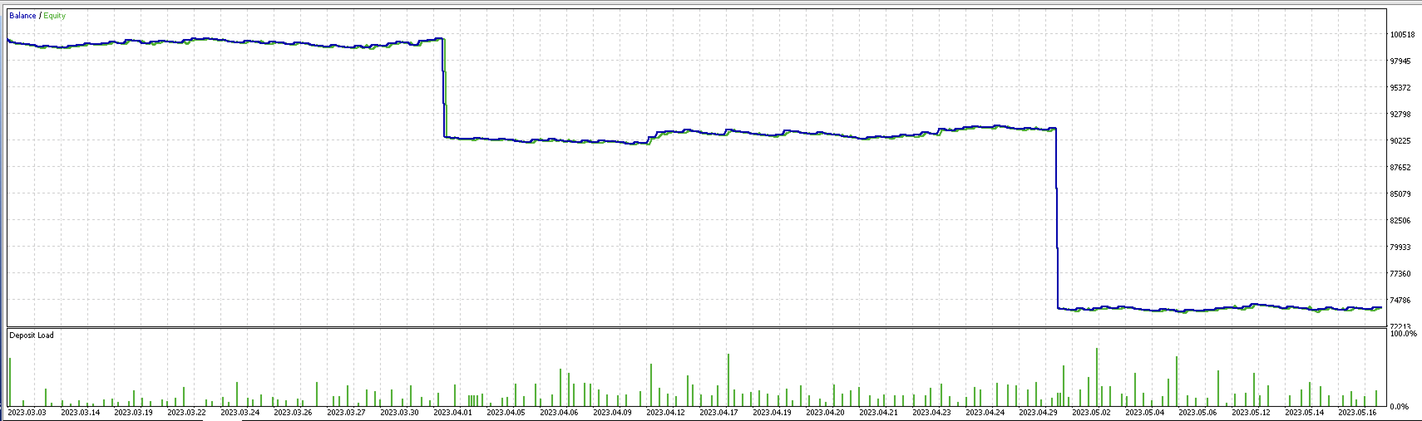This screenshot has height=421, width=1422.
Task: Click the 2023.04.01 date label
Action: [453, 412]
